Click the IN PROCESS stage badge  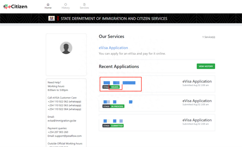(117, 106)
